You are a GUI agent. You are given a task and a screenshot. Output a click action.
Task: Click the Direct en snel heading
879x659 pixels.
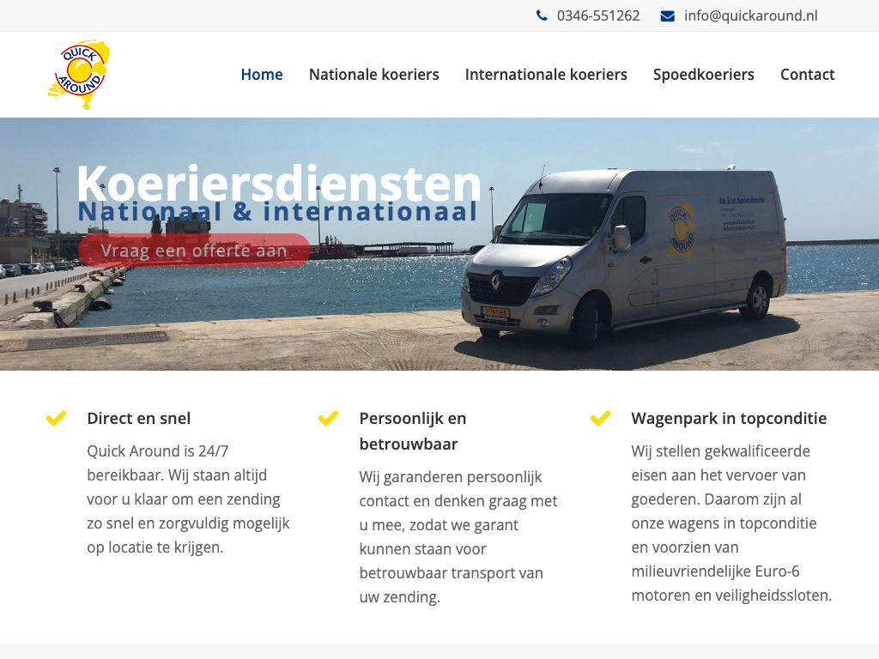pos(139,419)
